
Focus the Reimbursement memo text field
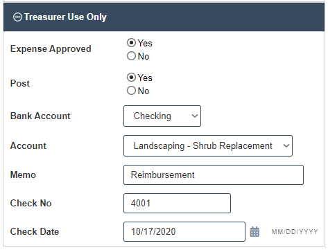tap(214, 175)
